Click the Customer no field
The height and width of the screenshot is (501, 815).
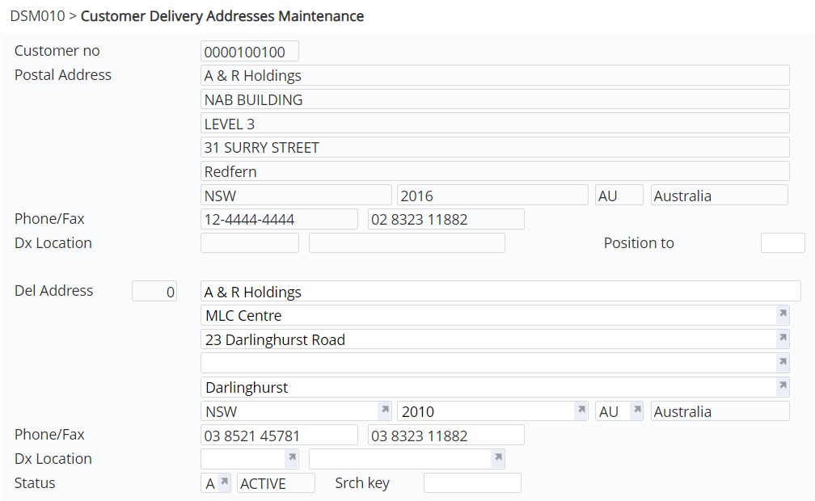coord(249,52)
